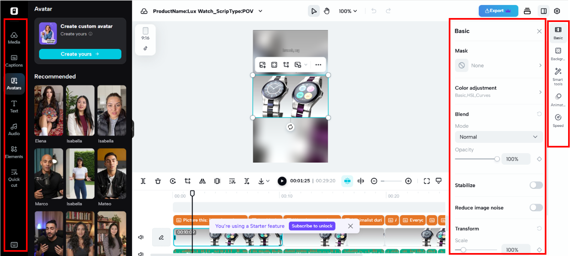Switch to the Speed tab
The height and width of the screenshot is (256, 576).
(x=558, y=121)
